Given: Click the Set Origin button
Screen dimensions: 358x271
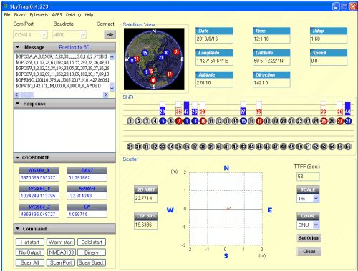Looking at the screenshot, I should (309, 238).
